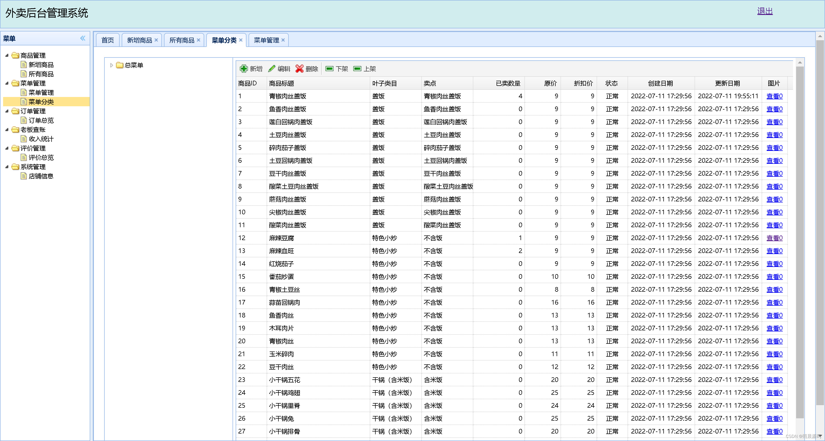Switch to the 首页 tab
Image resolution: width=825 pixels, height=441 pixels.
point(108,40)
